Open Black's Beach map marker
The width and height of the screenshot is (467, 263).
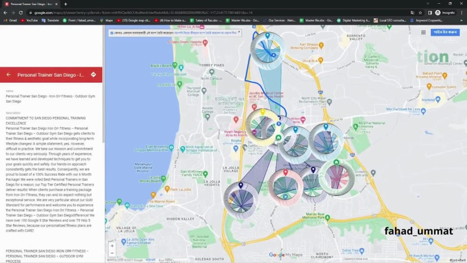(x=175, y=65)
